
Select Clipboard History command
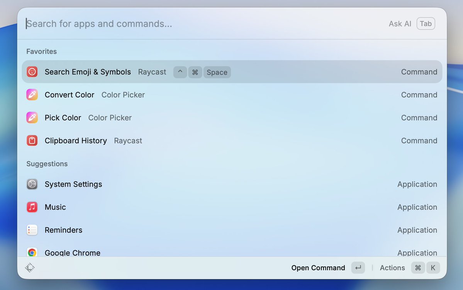pos(232,141)
